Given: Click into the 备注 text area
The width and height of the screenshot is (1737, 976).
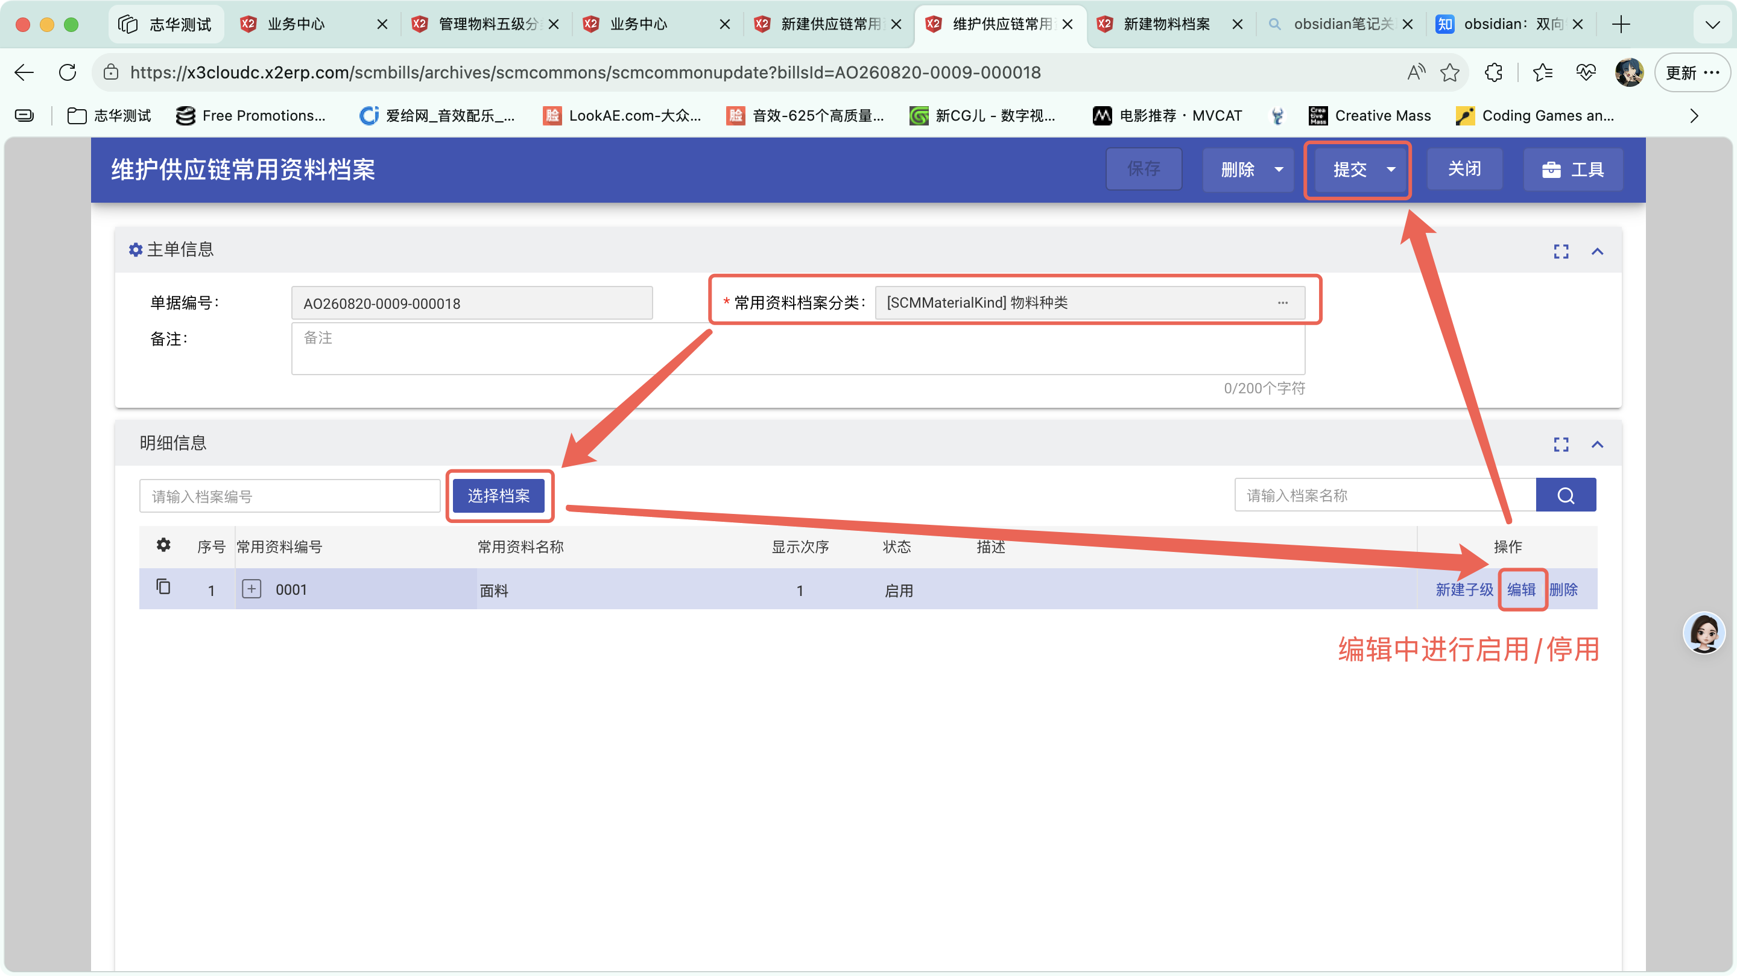Looking at the screenshot, I should (798, 348).
